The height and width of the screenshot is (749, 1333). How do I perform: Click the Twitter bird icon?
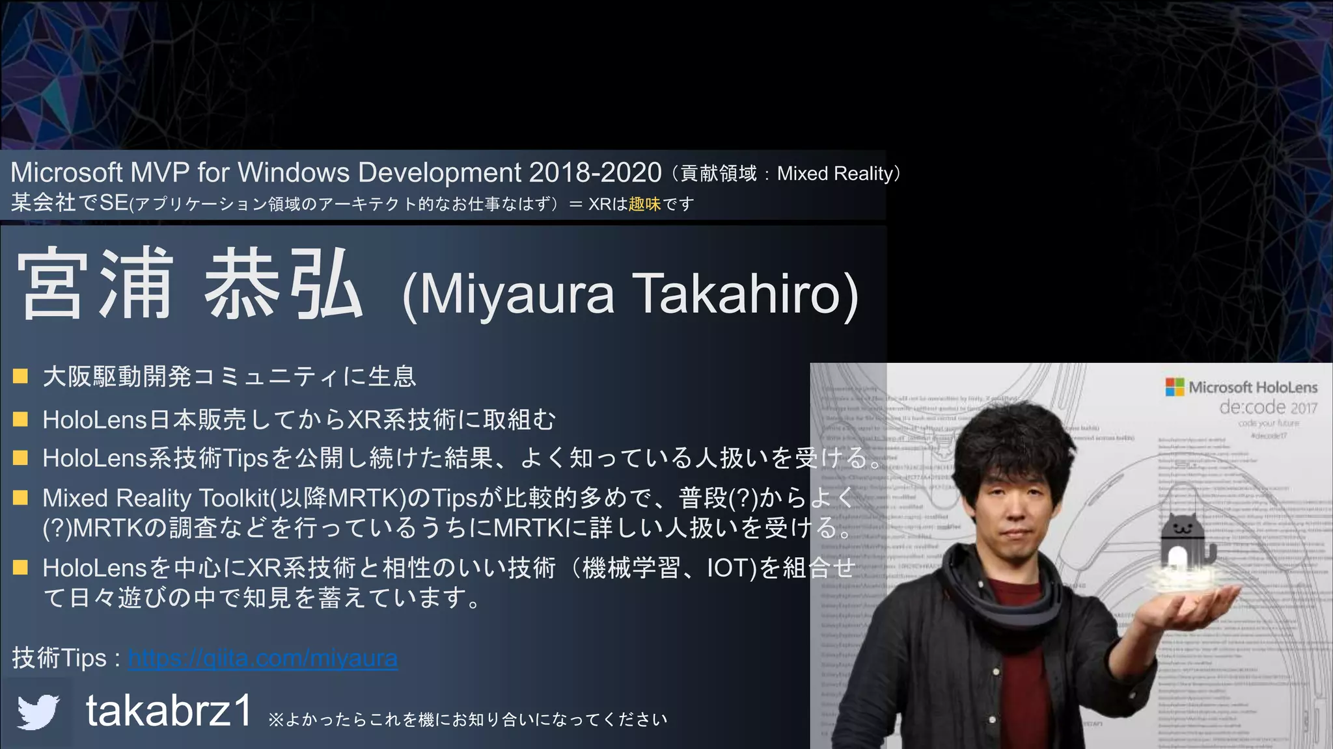38,712
